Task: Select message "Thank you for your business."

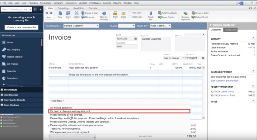Action: [x=66, y=129]
